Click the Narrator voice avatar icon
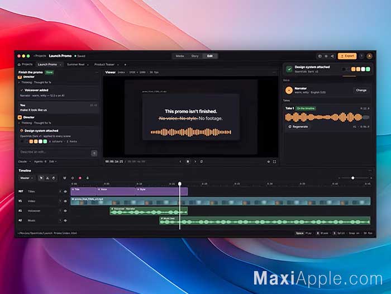Image resolution: width=391 pixels, height=294 pixels. (289, 91)
